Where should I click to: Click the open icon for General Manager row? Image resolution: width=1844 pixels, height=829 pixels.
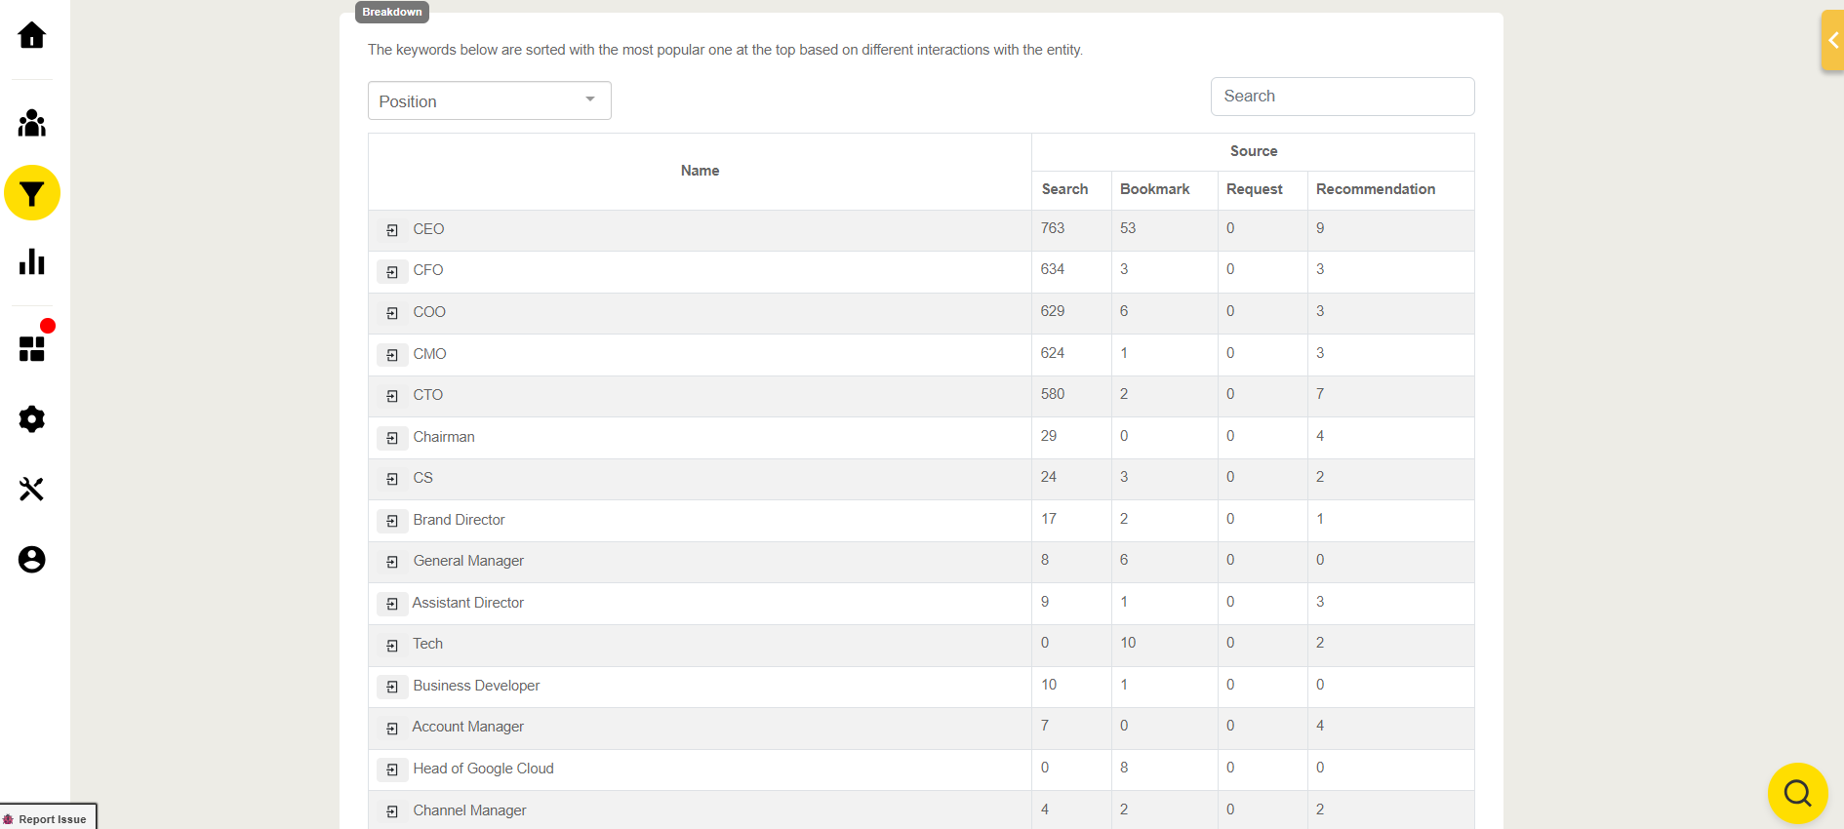pyautogui.click(x=392, y=562)
